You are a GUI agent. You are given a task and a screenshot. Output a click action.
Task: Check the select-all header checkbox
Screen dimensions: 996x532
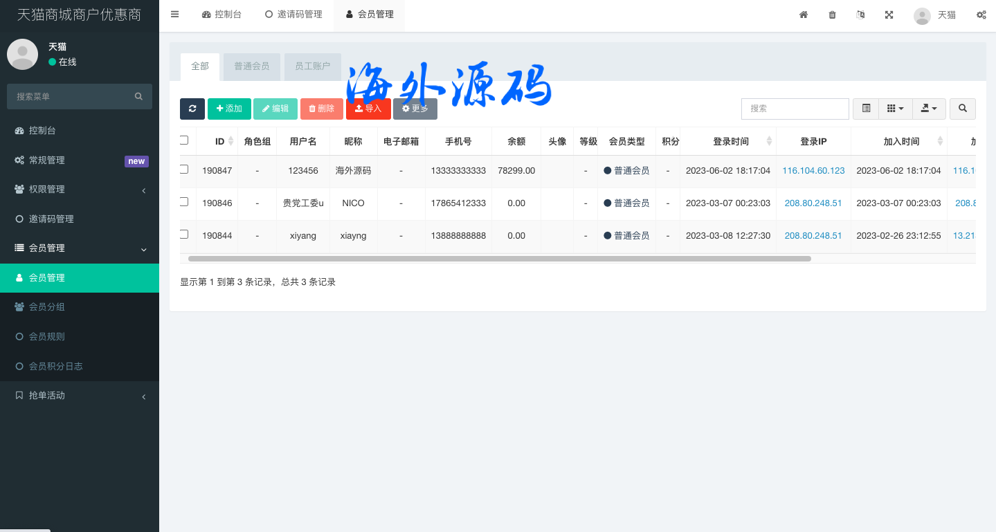(184, 140)
